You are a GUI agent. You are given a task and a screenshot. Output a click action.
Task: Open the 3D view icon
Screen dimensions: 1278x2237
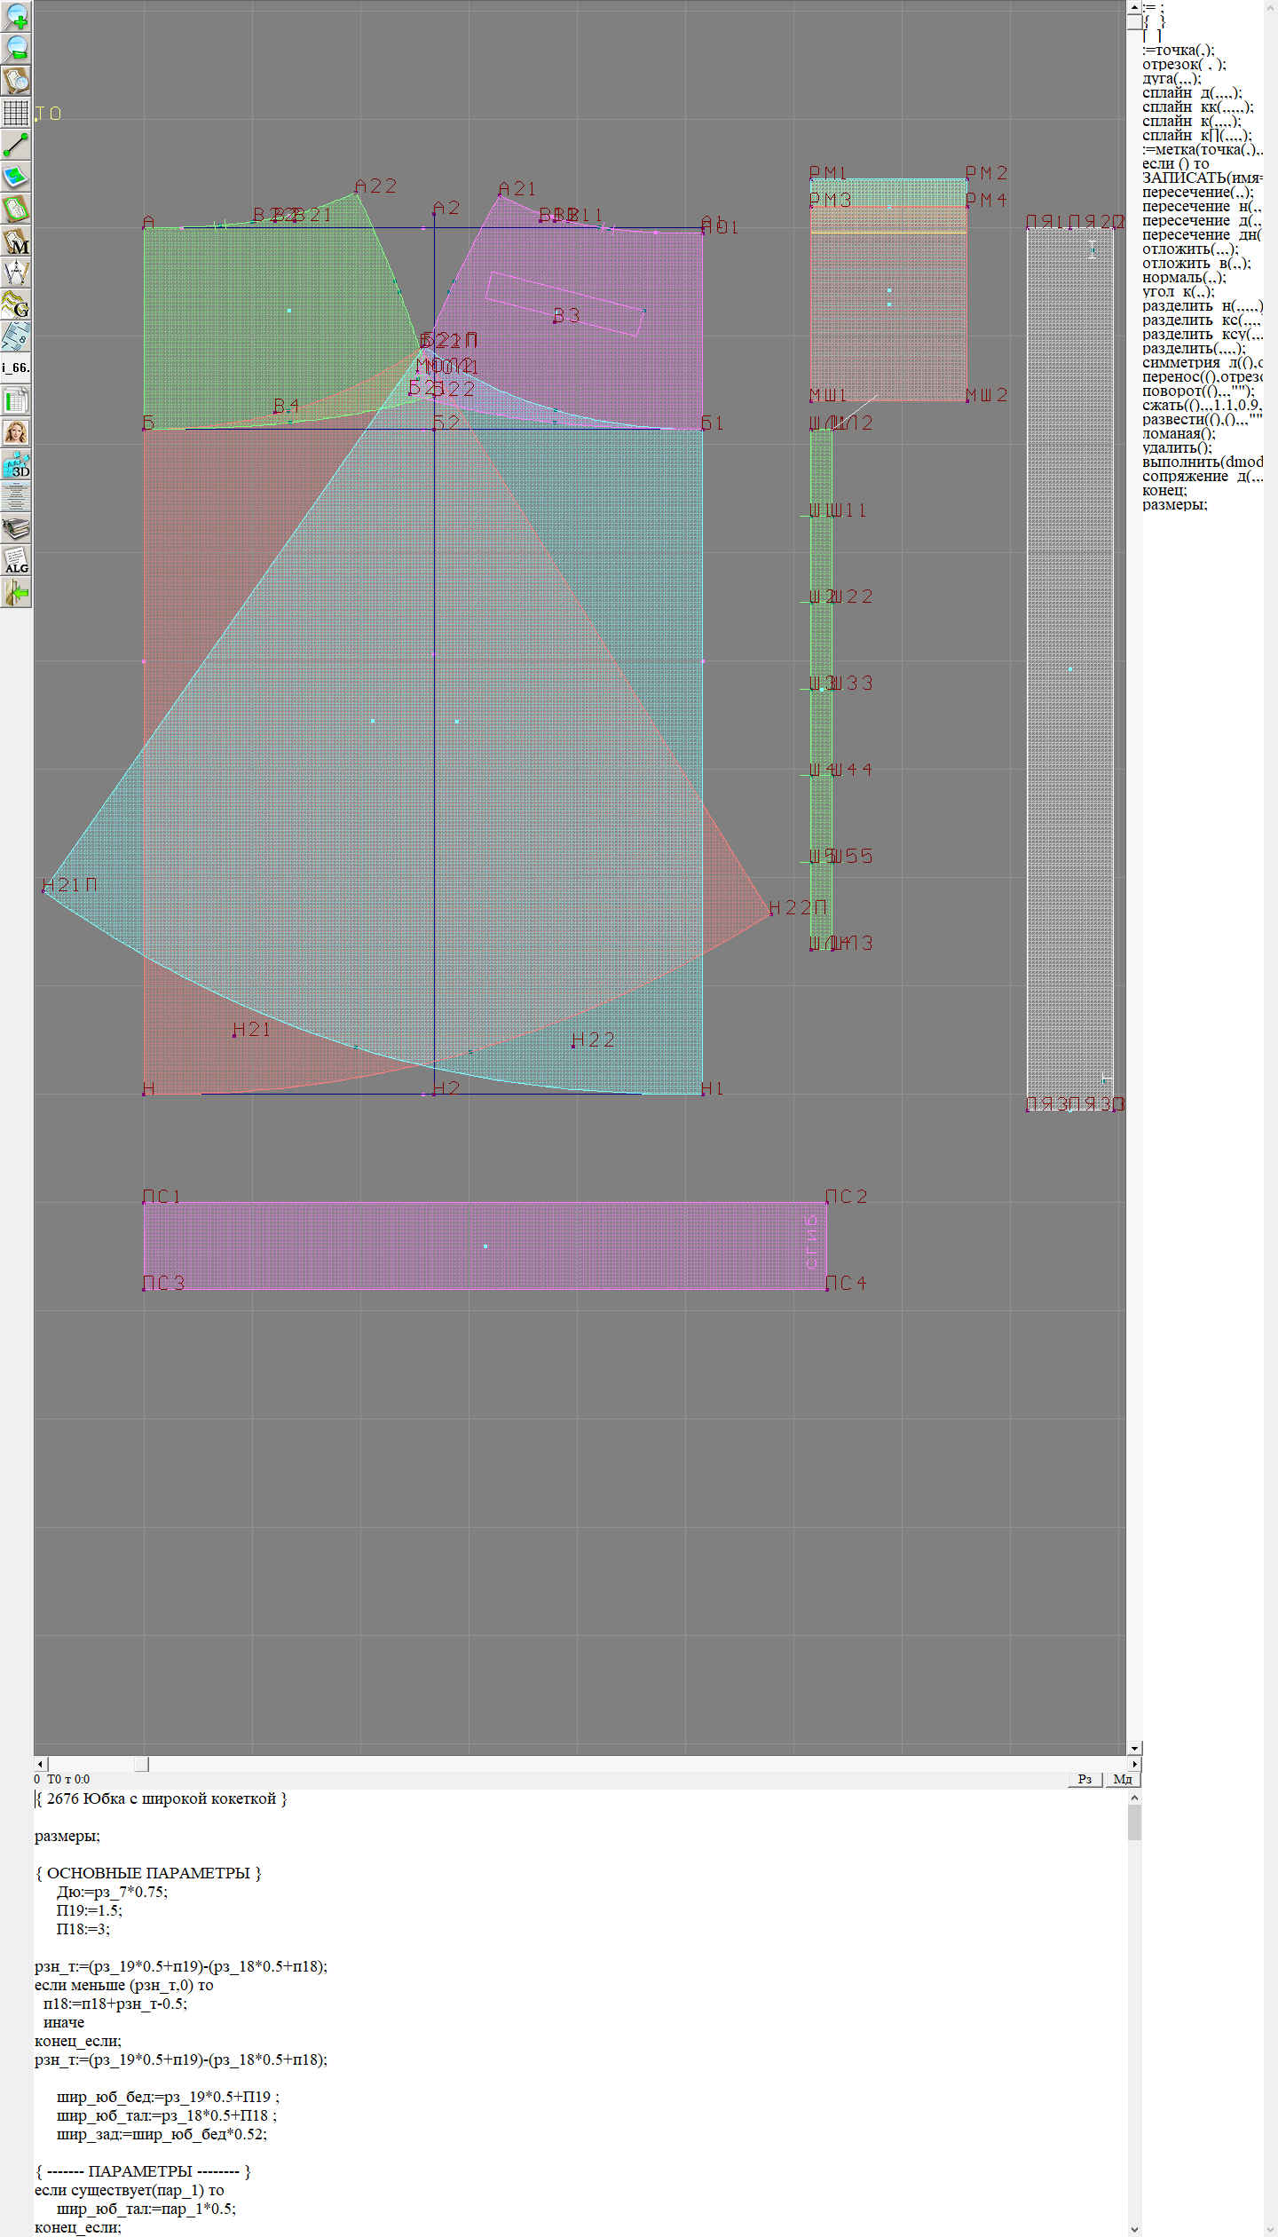click(16, 464)
